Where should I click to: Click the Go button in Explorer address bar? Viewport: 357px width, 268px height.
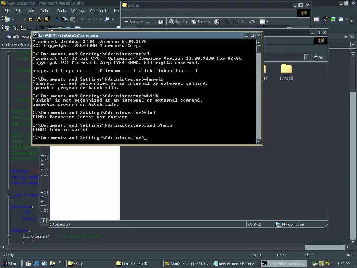click(x=319, y=57)
